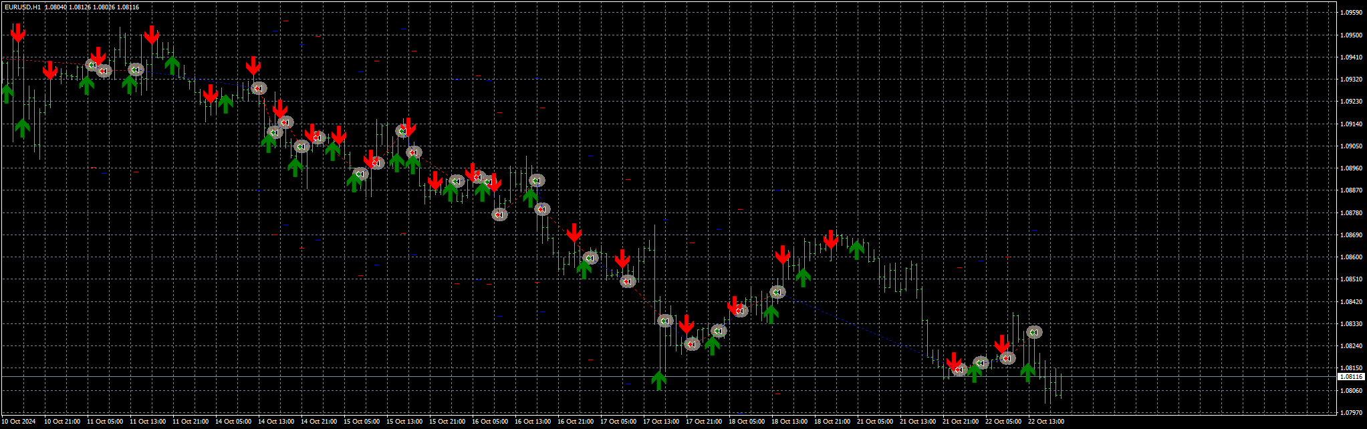Click the 17 Oct 05:00 time label
Screen dimensions: 1367x429
point(618,422)
